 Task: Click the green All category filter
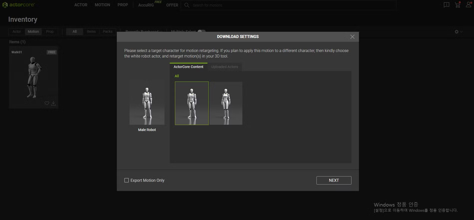177,76
